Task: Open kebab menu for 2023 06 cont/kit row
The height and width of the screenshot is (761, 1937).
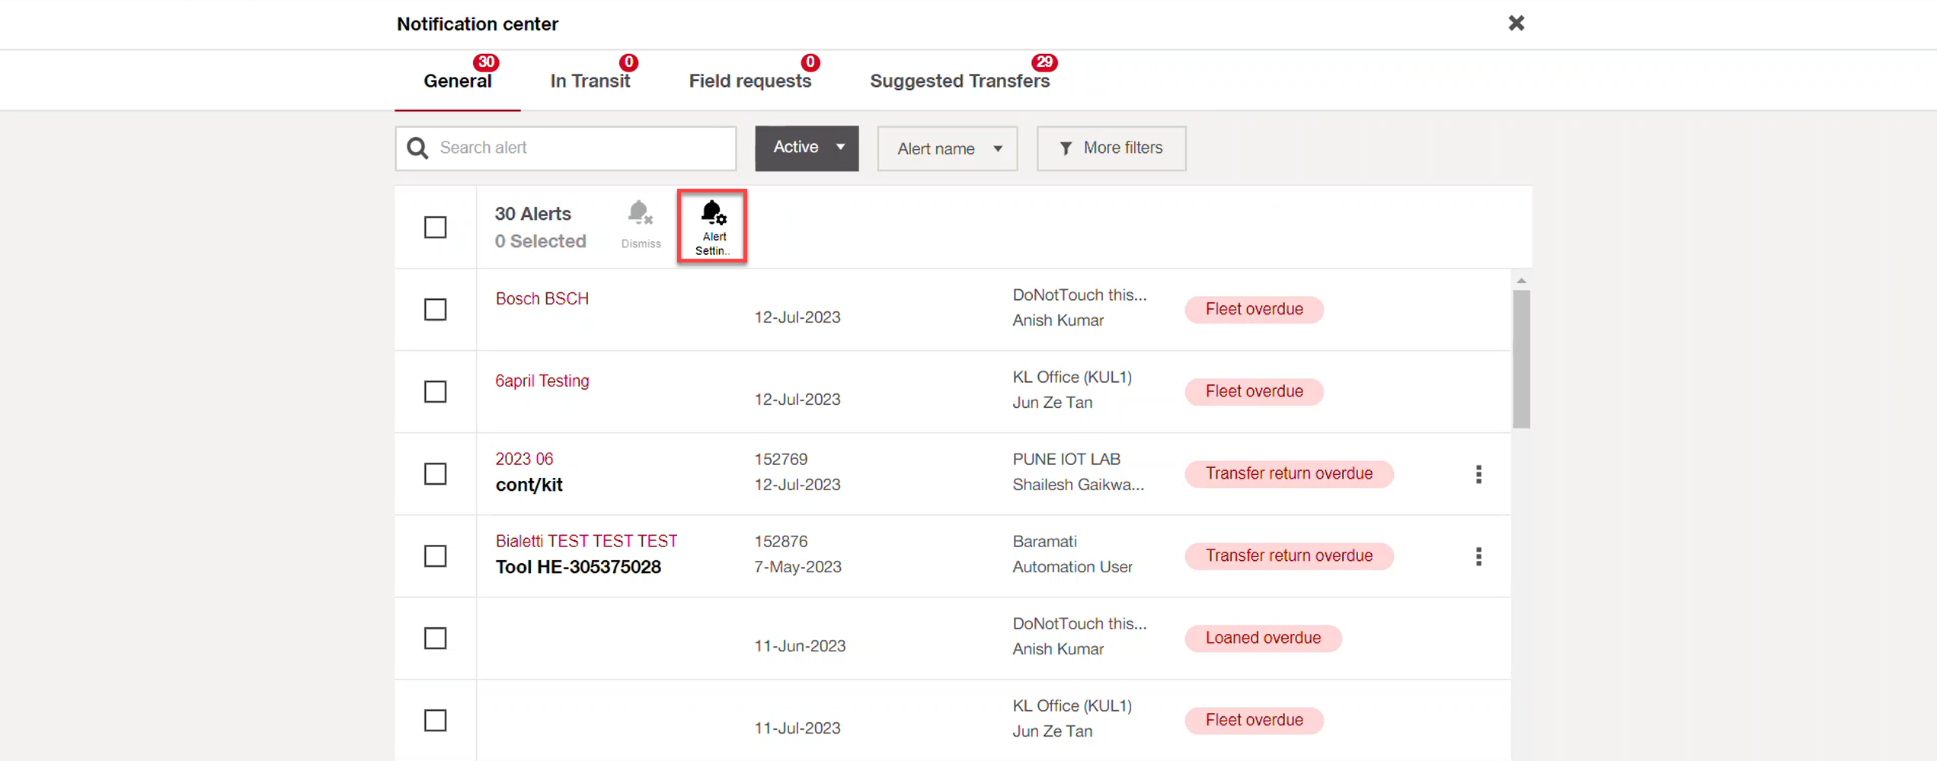Action: 1478,474
